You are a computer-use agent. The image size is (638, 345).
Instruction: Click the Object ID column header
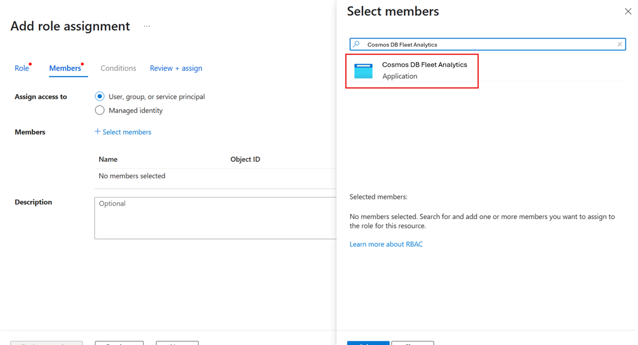245,159
